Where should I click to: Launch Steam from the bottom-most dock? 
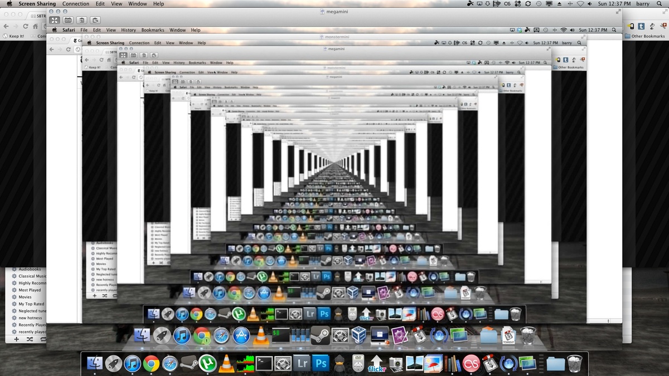[x=189, y=363]
